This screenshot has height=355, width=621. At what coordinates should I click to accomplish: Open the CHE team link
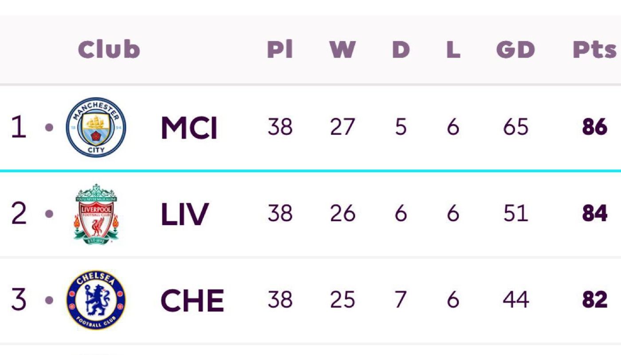click(192, 300)
